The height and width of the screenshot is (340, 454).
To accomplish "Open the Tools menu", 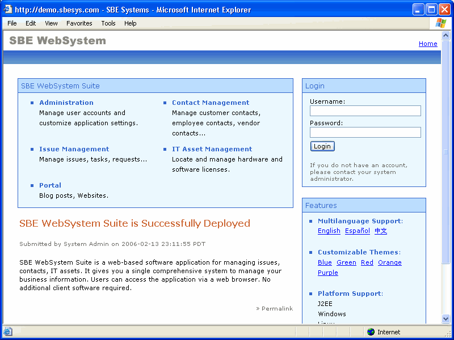I will [108, 23].
